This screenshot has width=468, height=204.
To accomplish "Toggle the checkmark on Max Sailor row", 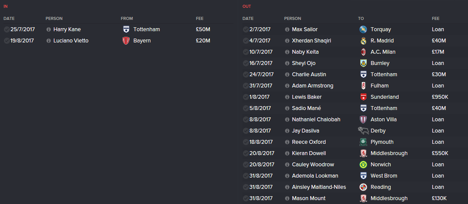I will pyautogui.click(x=246, y=29).
